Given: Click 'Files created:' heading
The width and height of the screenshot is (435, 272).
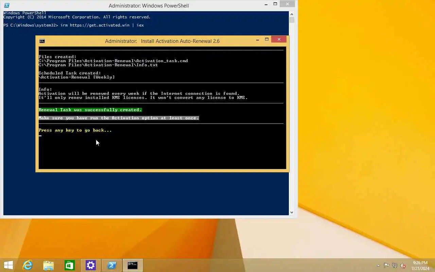Looking at the screenshot, I should point(57,57).
